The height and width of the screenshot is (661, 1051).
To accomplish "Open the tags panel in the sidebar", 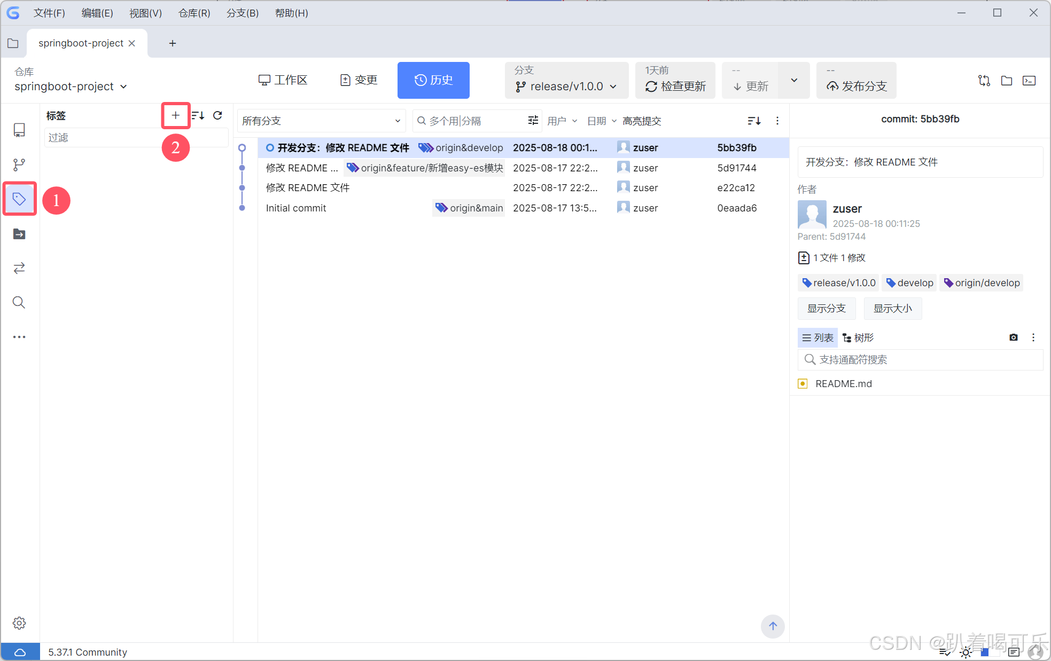I will [x=19, y=199].
